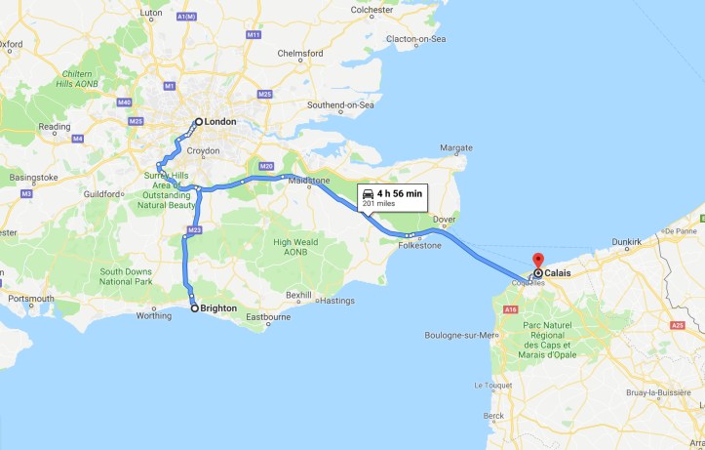Click the Boulogne-sur-Mer city label
The image size is (705, 450).
(460, 335)
